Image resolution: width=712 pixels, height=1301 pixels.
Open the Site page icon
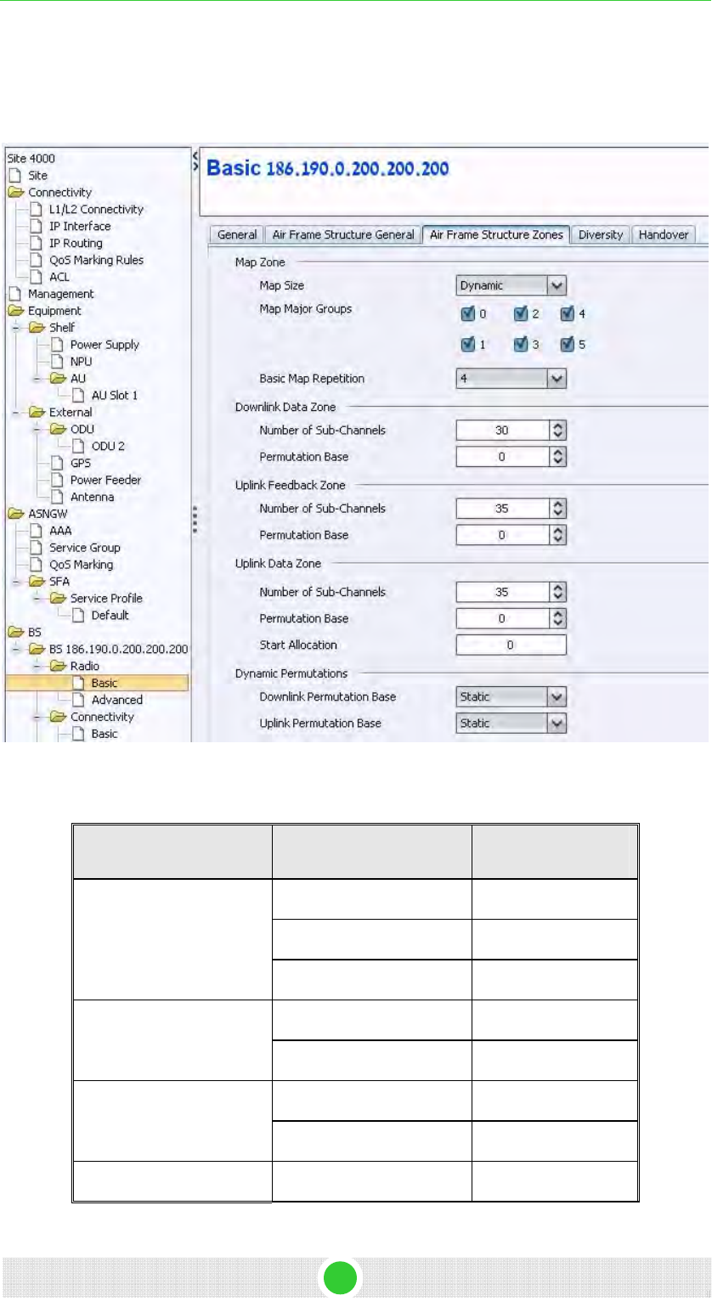tap(15, 176)
